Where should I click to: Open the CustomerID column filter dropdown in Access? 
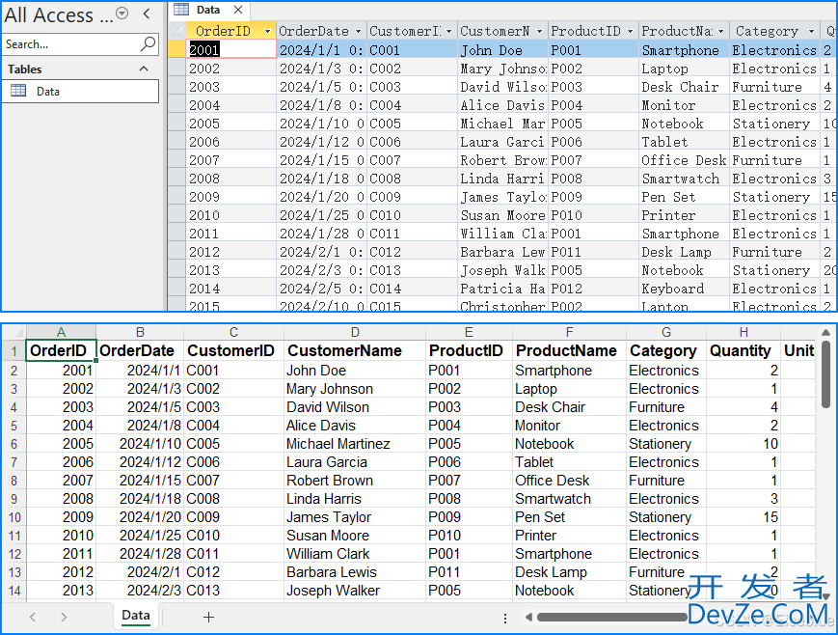[x=449, y=32]
